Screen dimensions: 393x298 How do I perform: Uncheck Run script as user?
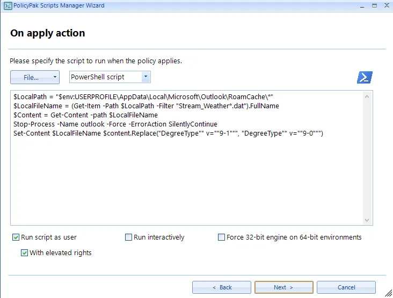click(x=16, y=237)
